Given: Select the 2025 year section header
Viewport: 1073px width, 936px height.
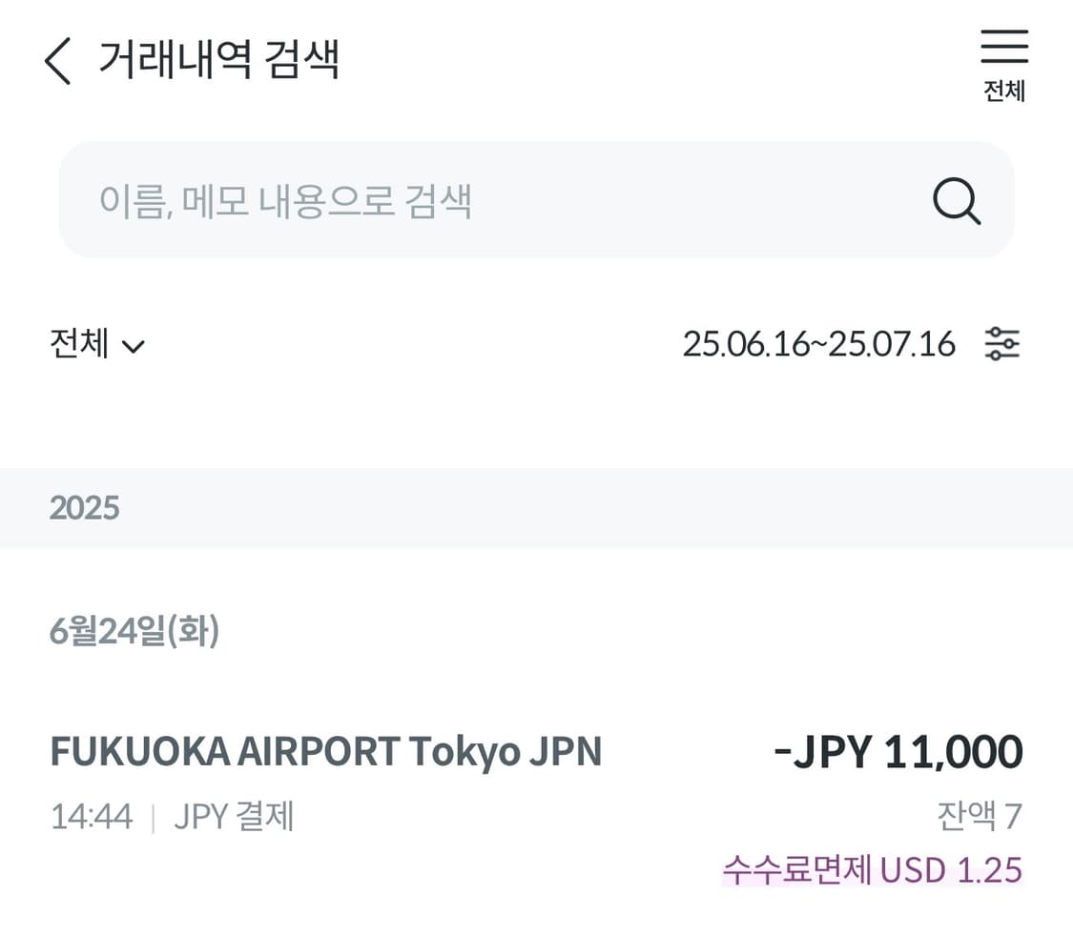Looking at the screenshot, I should pos(86,509).
